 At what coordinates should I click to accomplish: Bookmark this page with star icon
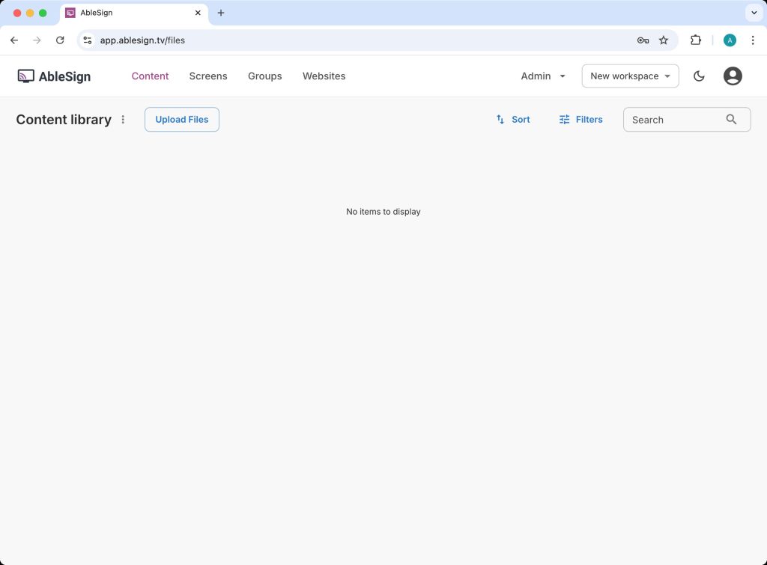663,40
